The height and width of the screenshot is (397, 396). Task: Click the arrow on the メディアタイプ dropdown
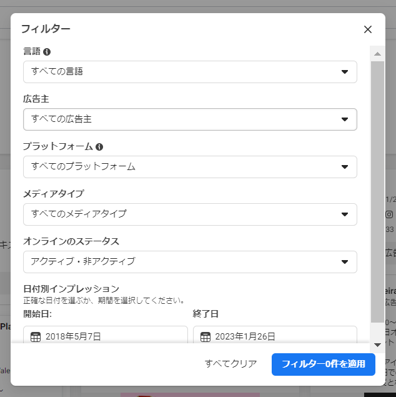pos(345,214)
